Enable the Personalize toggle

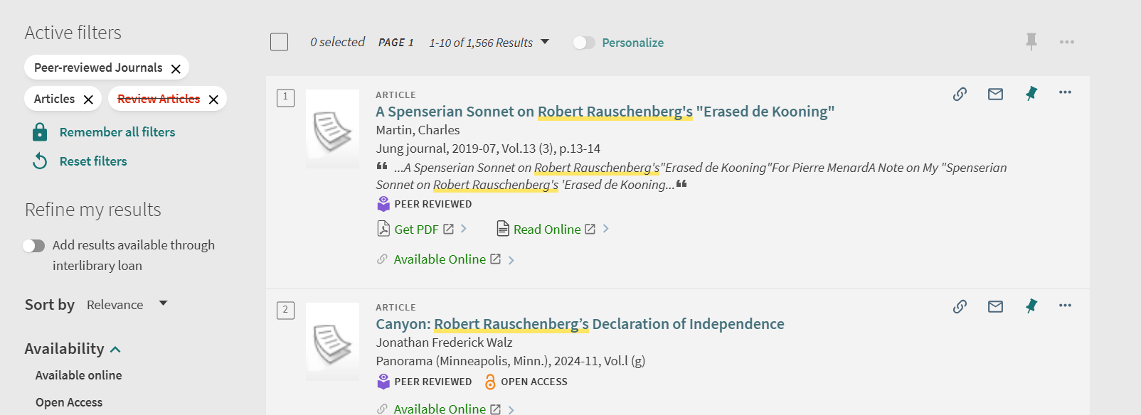pos(584,43)
